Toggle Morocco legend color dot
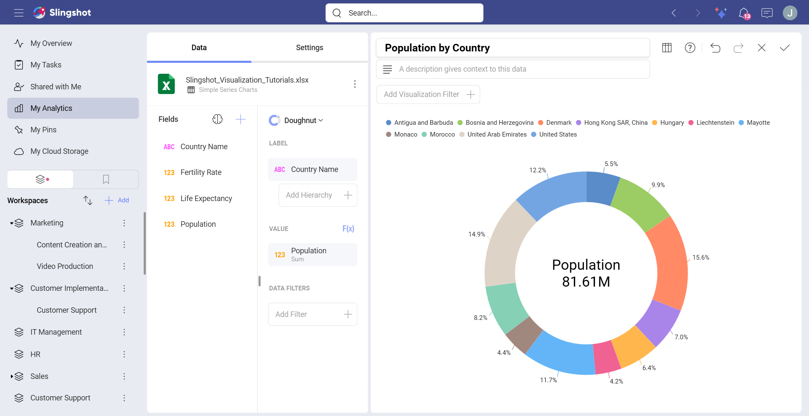 coord(424,134)
